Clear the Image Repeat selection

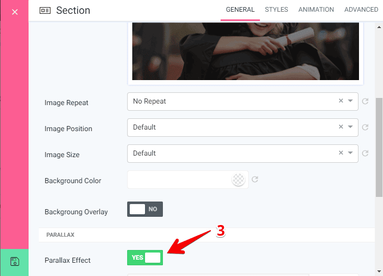point(341,101)
